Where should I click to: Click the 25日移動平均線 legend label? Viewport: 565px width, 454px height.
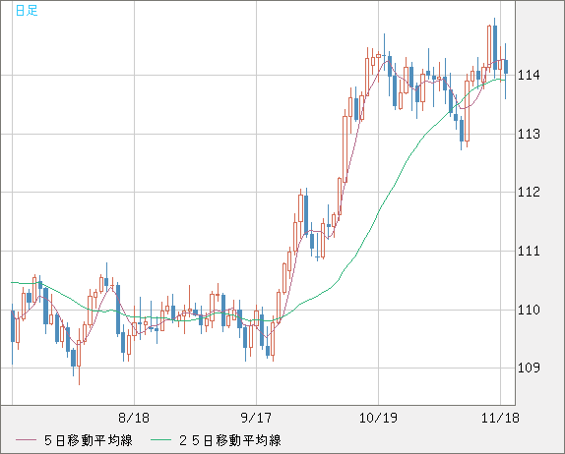[230, 440]
